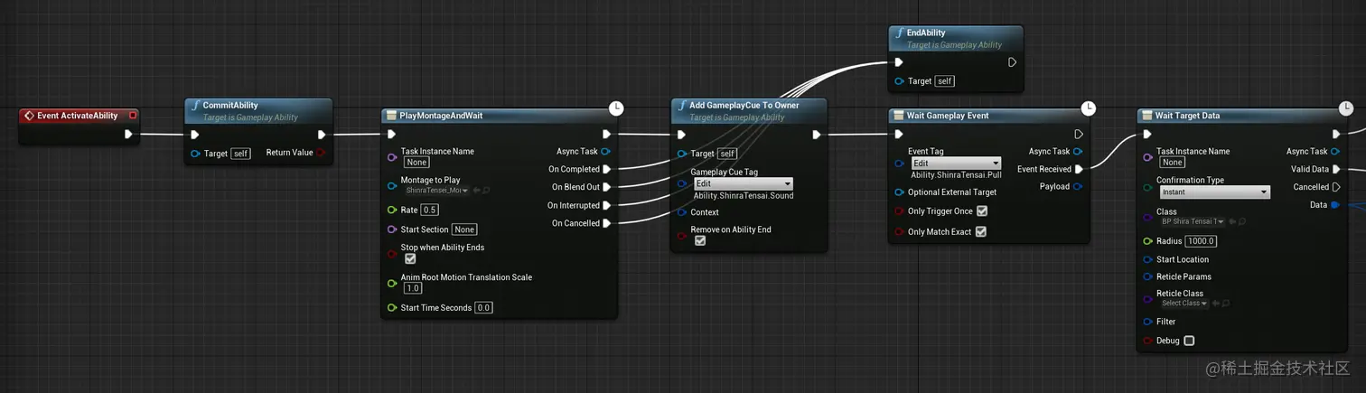The height and width of the screenshot is (393, 1366).
Task: Click the On Interrupted exec pin
Action: click(607, 205)
